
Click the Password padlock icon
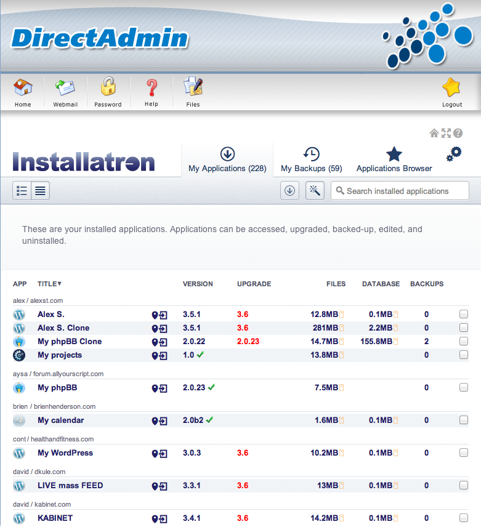[108, 87]
